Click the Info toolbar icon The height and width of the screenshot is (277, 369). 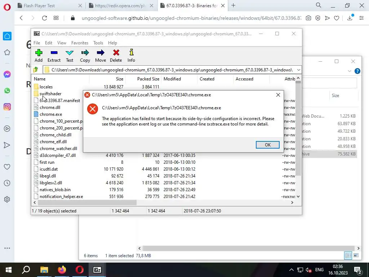pos(131,52)
